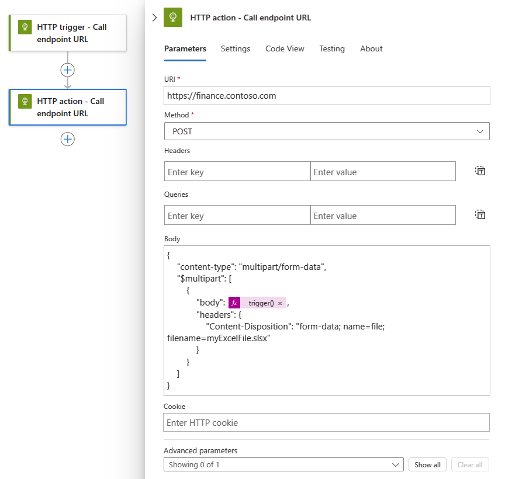Expand the Advanced parameters dropdown

[283, 465]
